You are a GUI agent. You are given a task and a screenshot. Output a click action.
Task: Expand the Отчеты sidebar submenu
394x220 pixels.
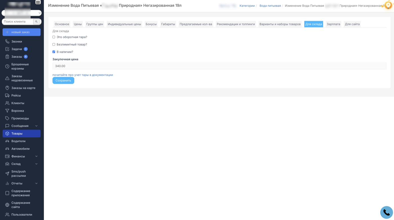tap(36, 184)
